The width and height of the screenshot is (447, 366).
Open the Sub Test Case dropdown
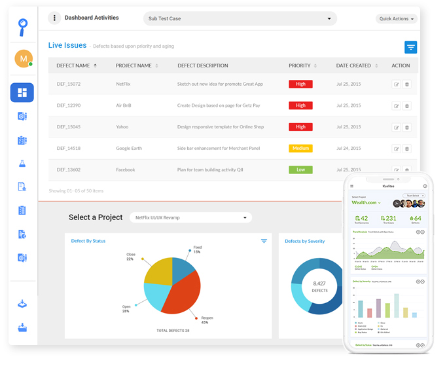240,18
